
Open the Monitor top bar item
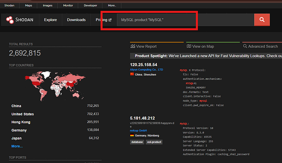coord(68,5)
